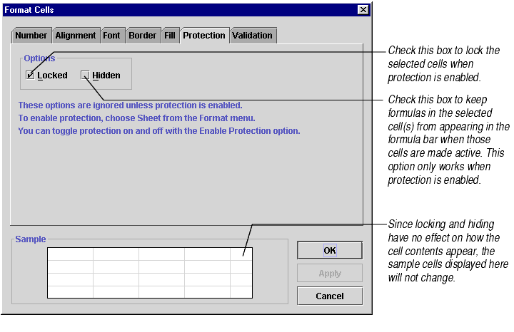Go to the Border tab
The width and height of the screenshot is (514, 332).
pyautogui.click(x=142, y=36)
